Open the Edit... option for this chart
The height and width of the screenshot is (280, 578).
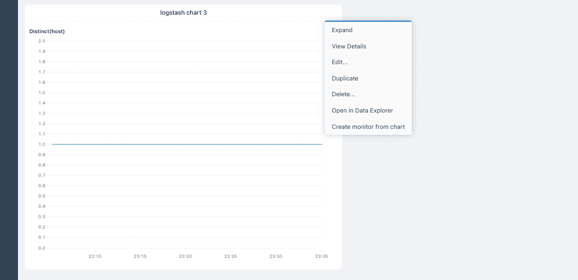click(x=368, y=62)
